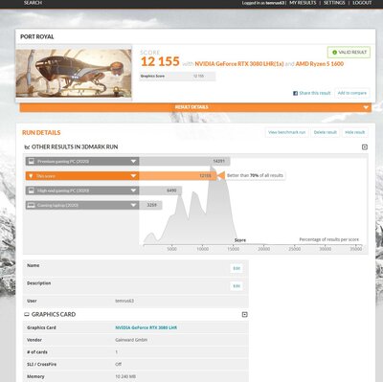Click the 14391 score bar
The image size is (383, 382).
(185, 162)
